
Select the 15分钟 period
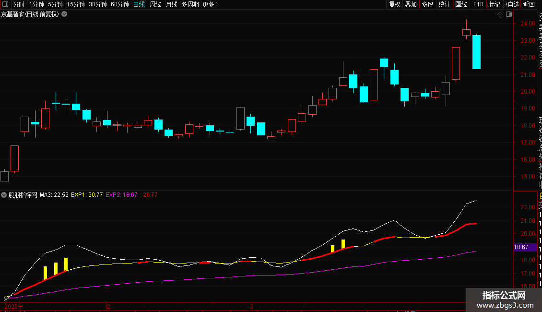coord(76,4)
